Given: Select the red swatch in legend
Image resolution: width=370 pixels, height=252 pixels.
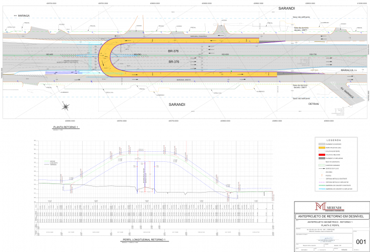Looking at the screenshot, I should (x=321, y=154).
